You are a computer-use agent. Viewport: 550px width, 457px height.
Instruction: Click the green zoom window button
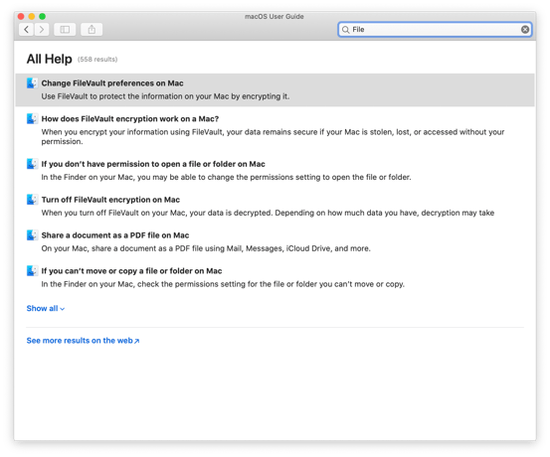pyautogui.click(x=43, y=17)
